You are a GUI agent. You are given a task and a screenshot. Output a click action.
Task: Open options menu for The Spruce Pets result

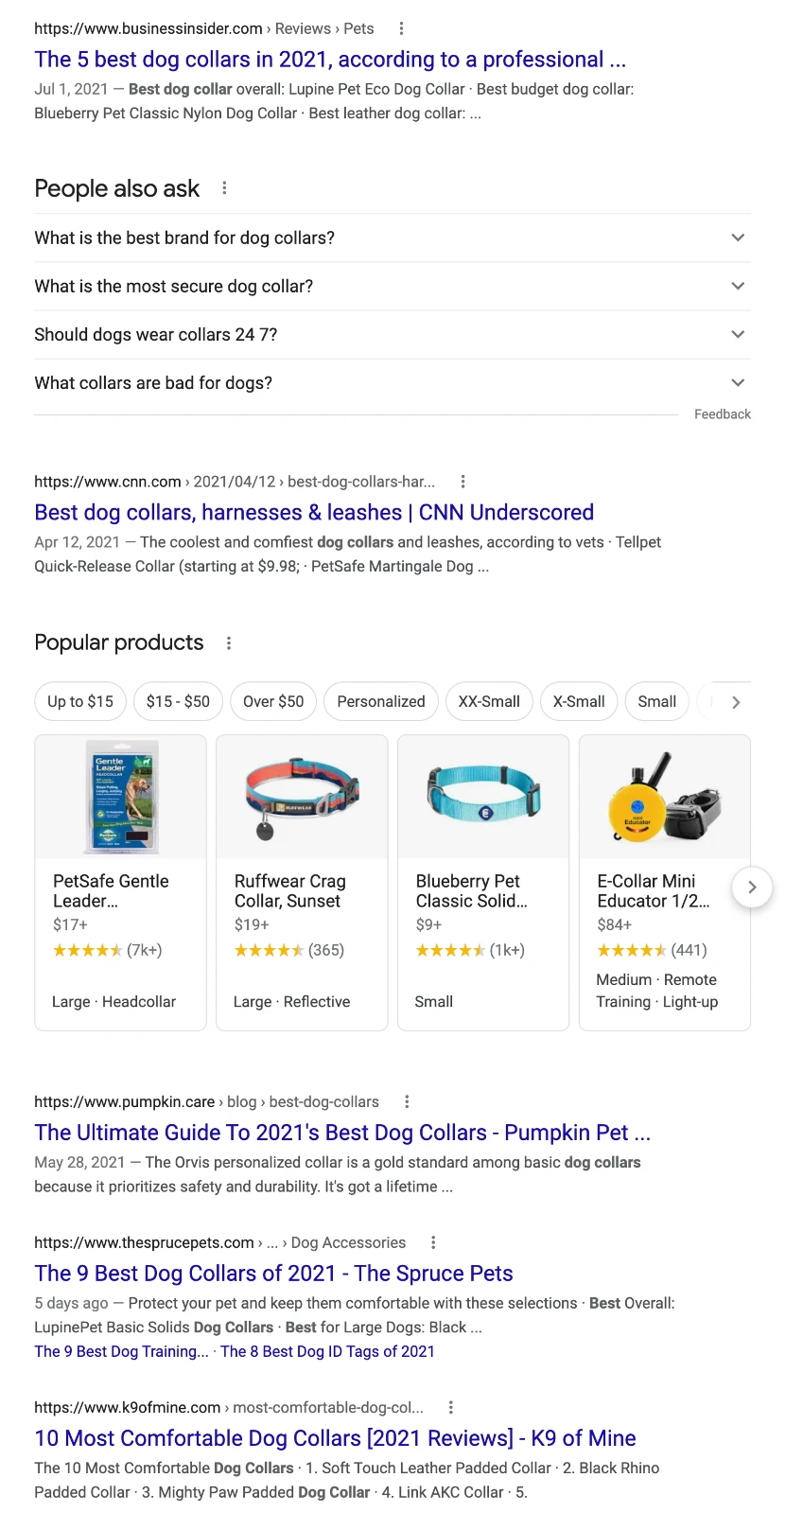pyautogui.click(x=433, y=1242)
